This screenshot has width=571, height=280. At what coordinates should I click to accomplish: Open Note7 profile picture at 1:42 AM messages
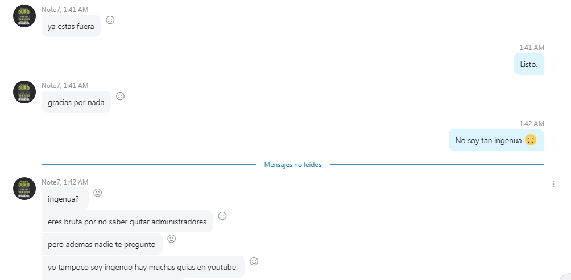point(24,189)
